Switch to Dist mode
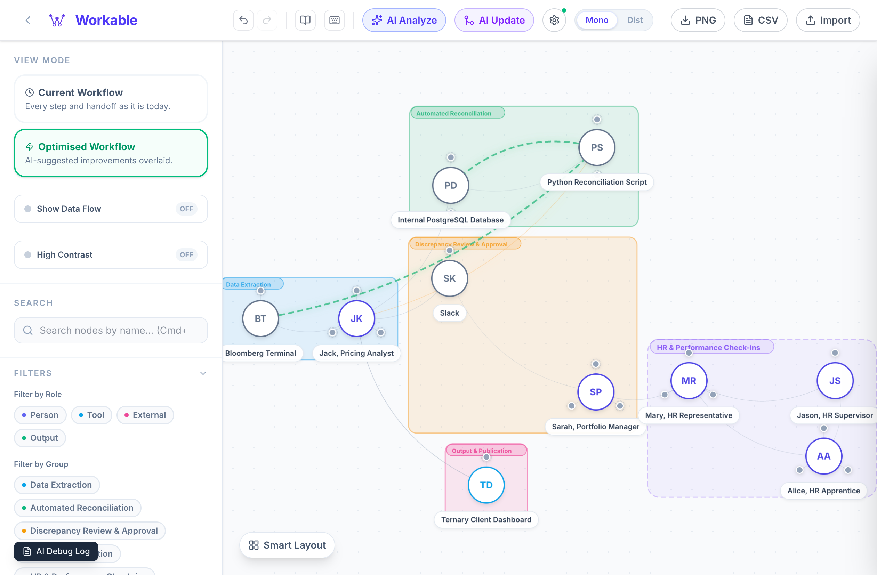The width and height of the screenshot is (877, 575). [635, 20]
